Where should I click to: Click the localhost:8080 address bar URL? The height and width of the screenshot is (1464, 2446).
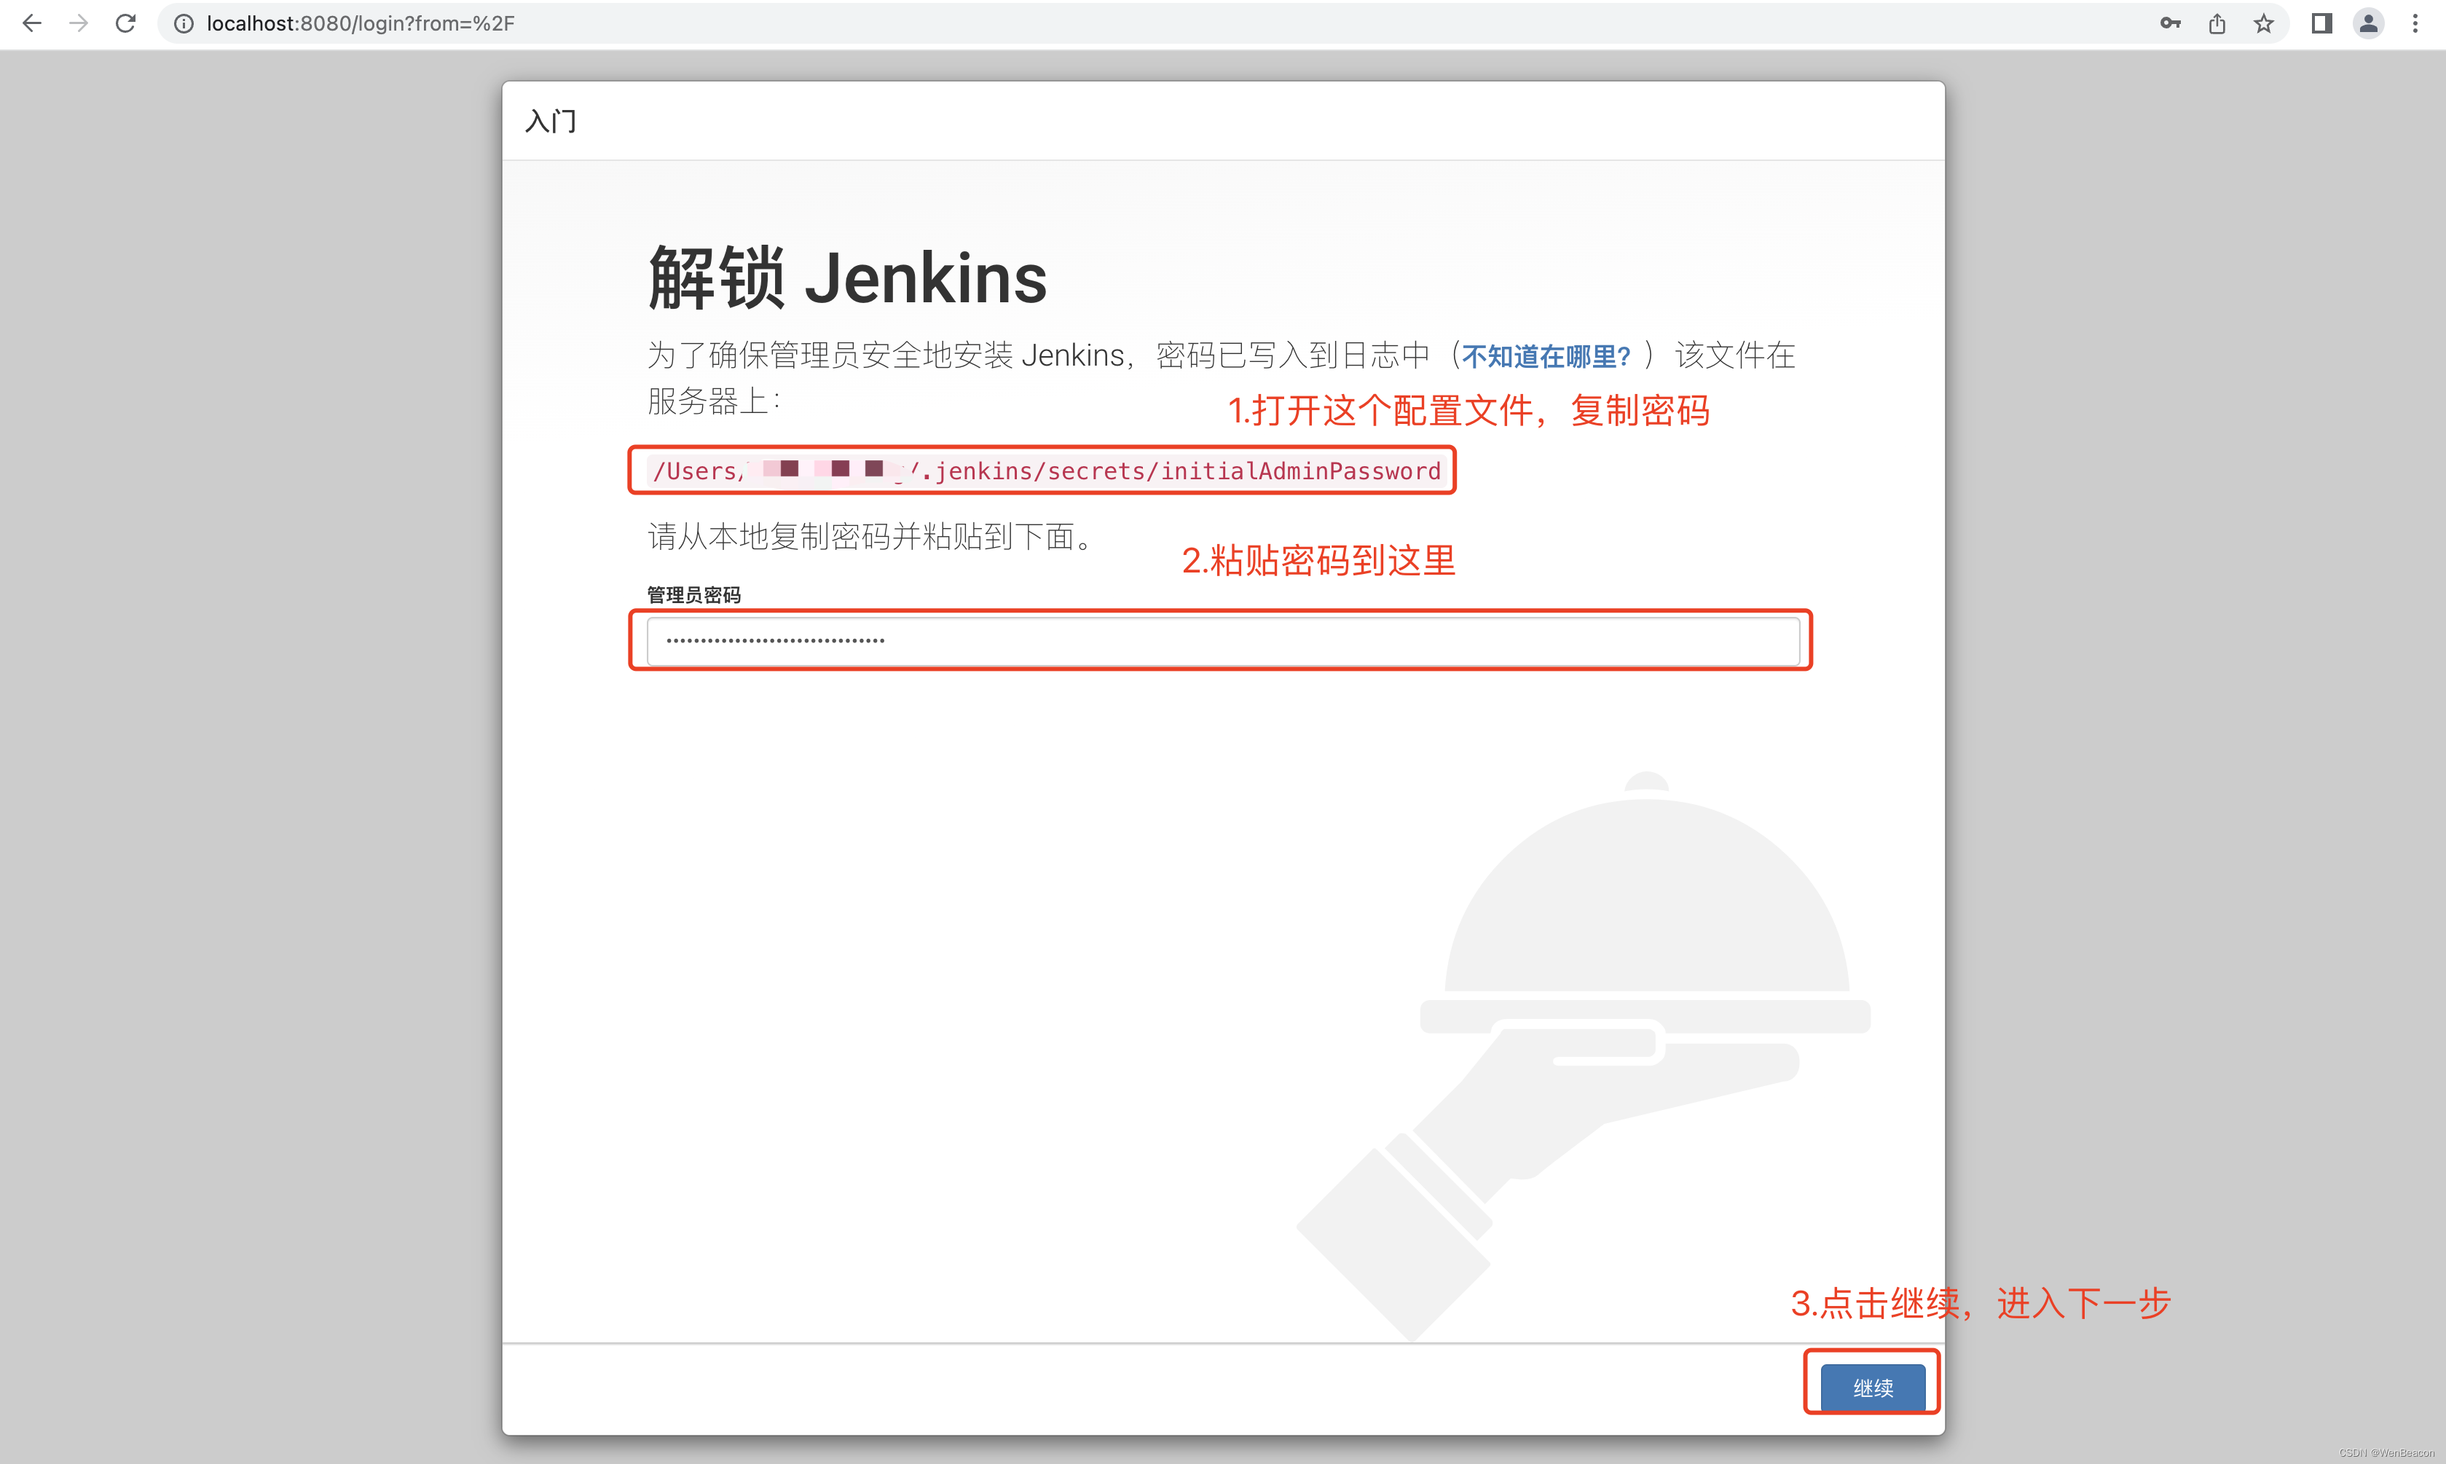point(360,23)
